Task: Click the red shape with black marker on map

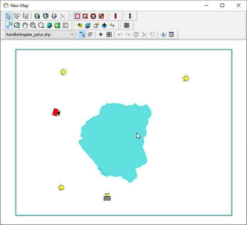Action: click(x=56, y=112)
